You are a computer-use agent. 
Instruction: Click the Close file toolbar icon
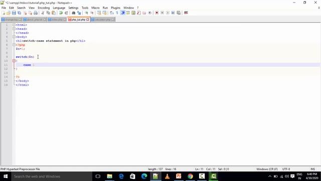tap(25, 13)
